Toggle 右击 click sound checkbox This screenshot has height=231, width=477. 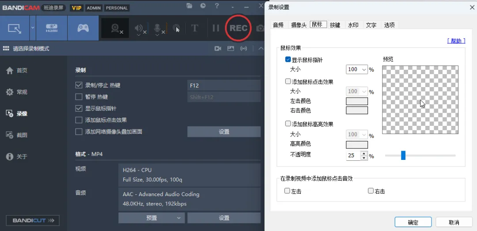371,191
